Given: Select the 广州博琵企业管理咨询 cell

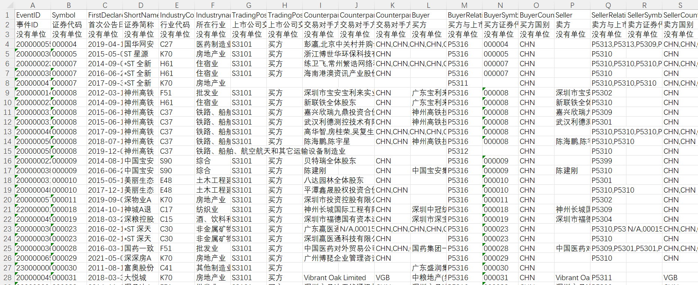Looking at the screenshot, I should pyautogui.click(x=338, y=258).
